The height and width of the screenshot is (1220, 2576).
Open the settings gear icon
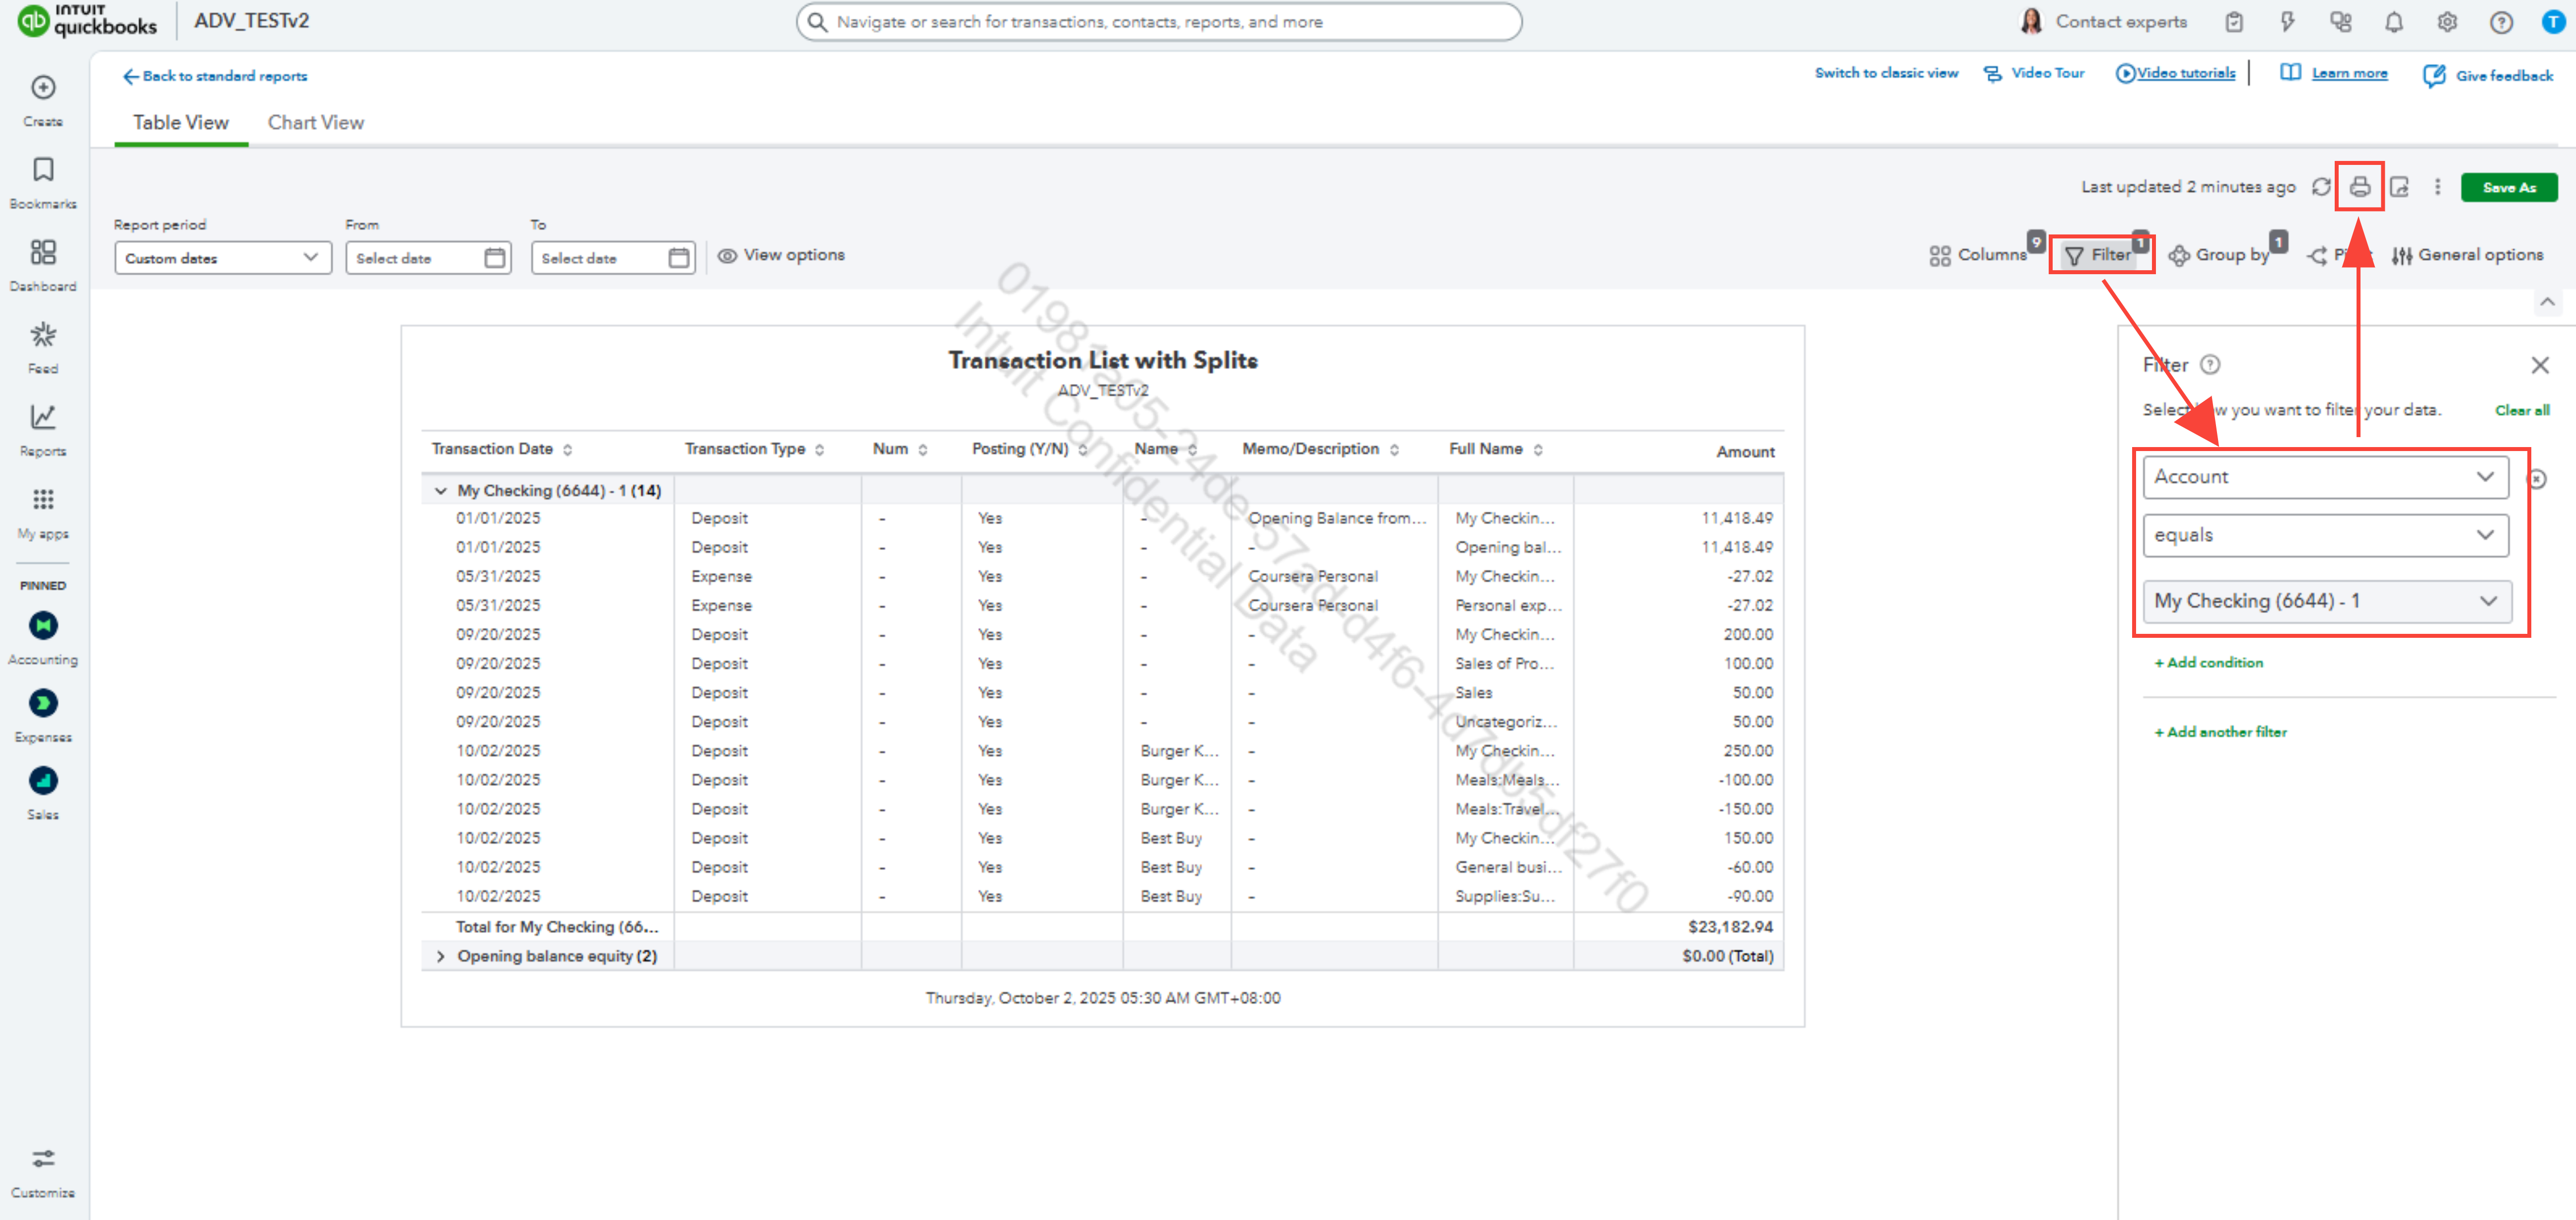point(2447,22)
